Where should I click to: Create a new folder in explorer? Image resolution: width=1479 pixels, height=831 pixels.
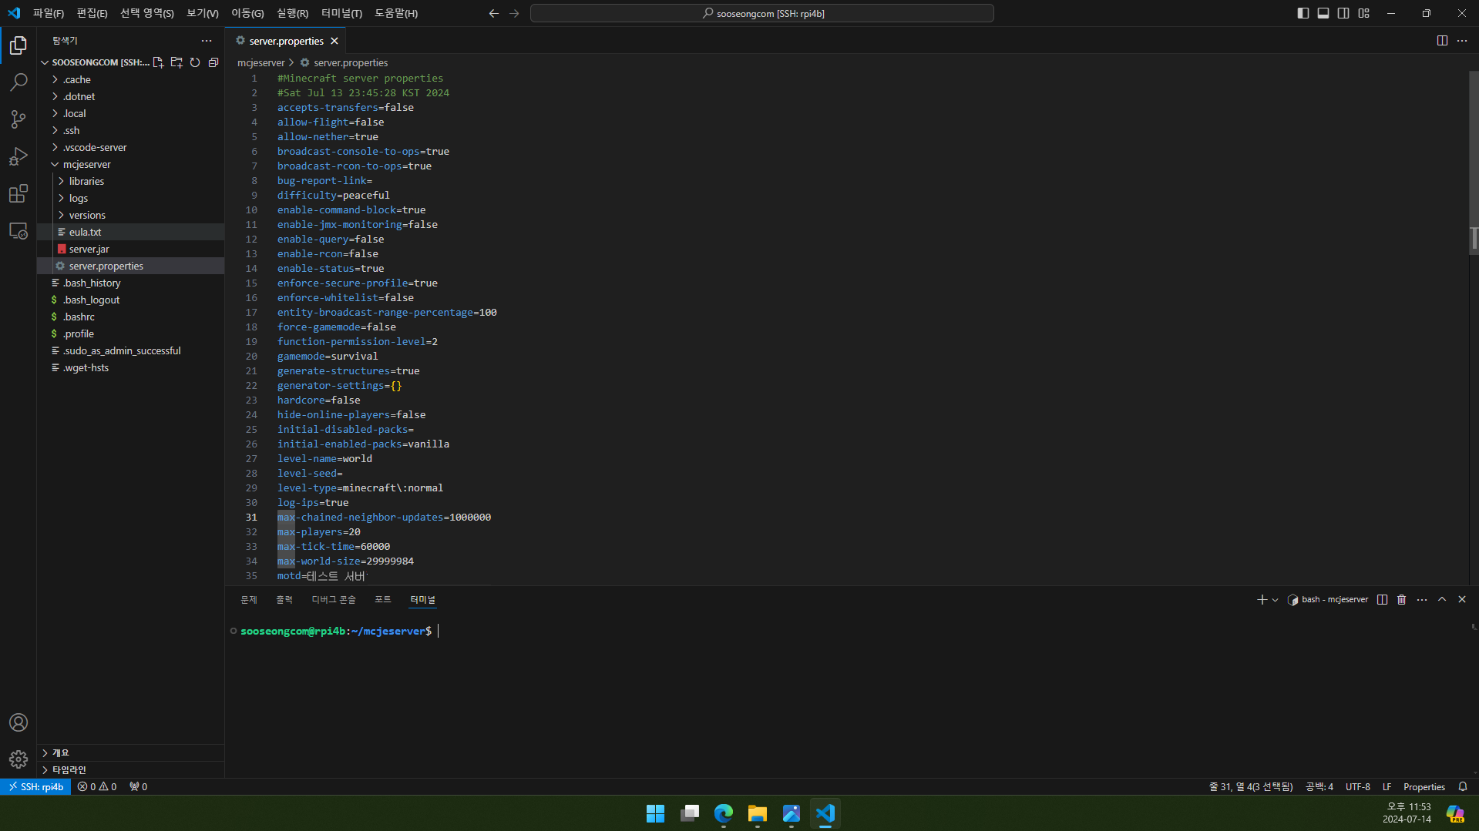[176, 62]
